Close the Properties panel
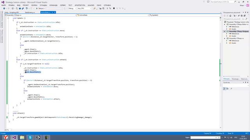250x140 pixels. 248,82
